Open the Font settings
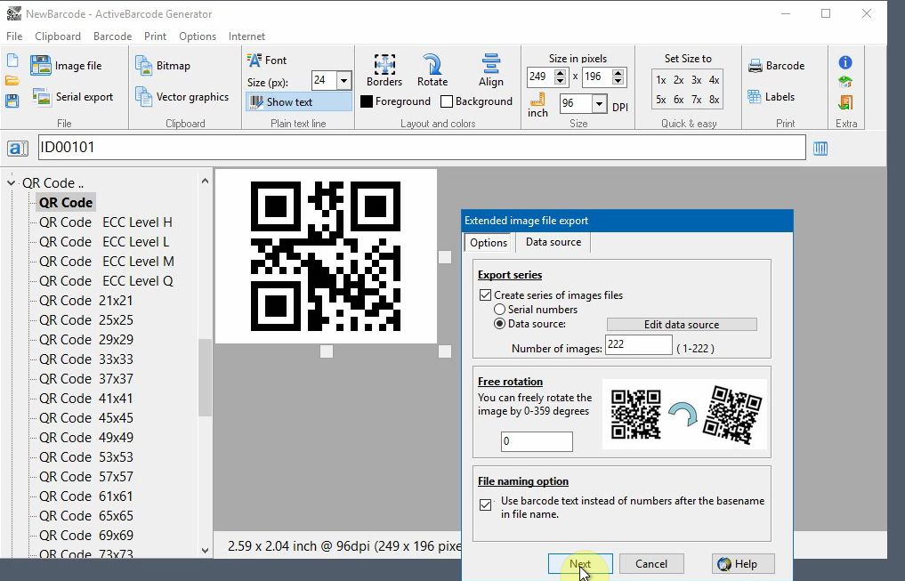The width and height of the screenshot is (905, 581). (x=267, y=60)
